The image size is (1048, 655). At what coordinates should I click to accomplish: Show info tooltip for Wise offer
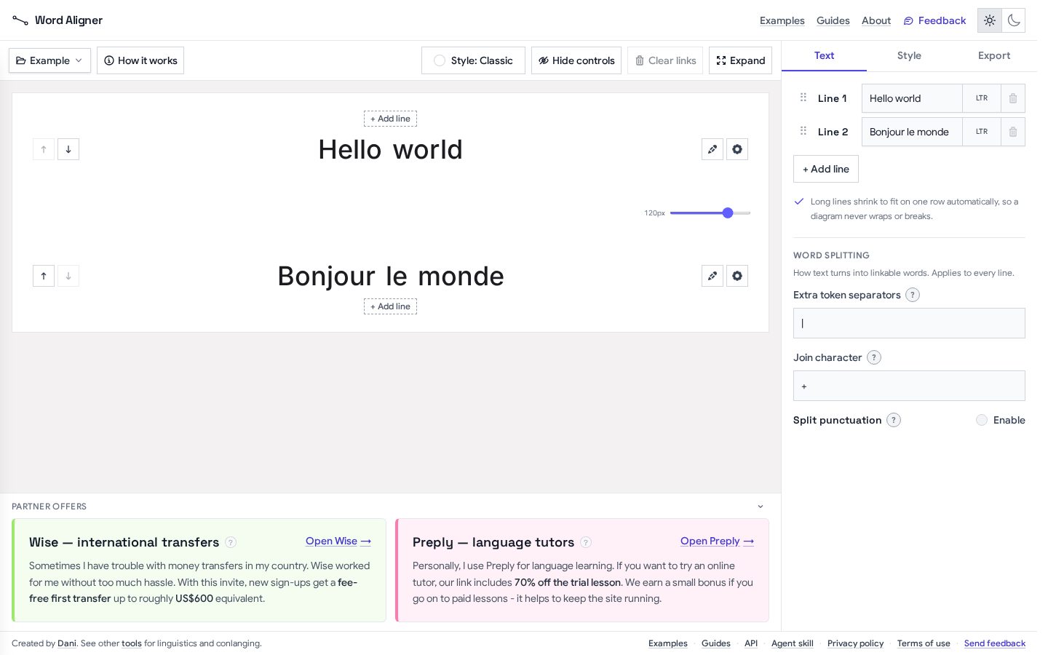click(231, 542)
